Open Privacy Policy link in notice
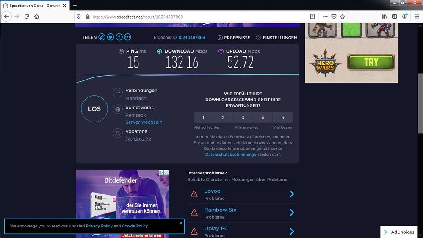This screenshot has width=423, height=238. point(99,226)
